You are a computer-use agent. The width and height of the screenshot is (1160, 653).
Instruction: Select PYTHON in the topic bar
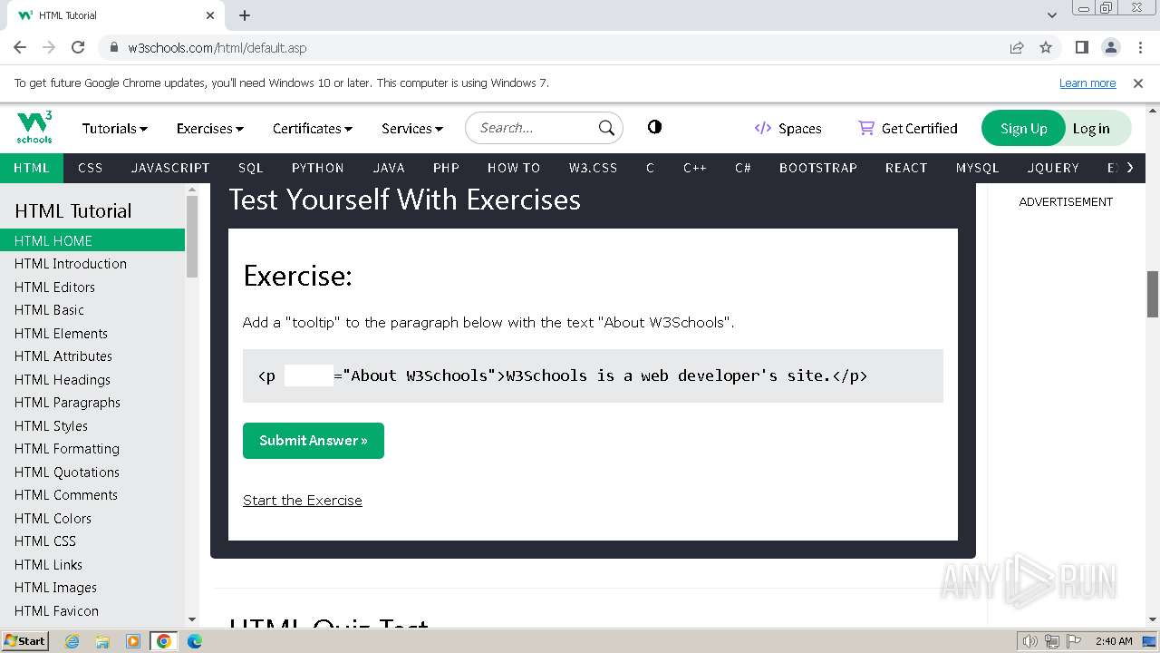(318, 168)
